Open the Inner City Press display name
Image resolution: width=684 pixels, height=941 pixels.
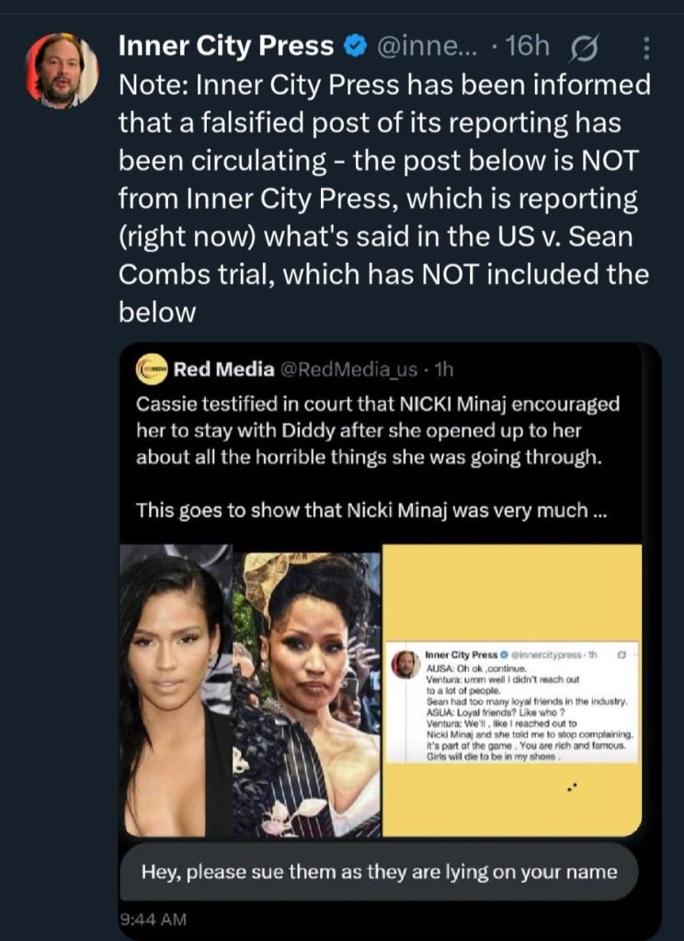226,46
